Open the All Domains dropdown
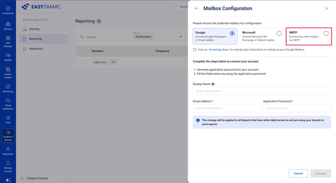Screen dimensions: 336x183 pyautogui.click(x=157, y=37)
